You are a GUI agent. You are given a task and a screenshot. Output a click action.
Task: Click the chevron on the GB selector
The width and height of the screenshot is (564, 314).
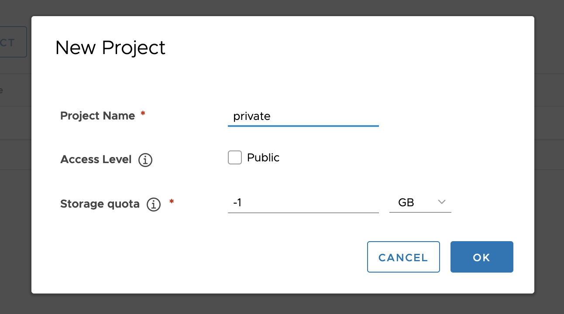click(x=441, y=202)
